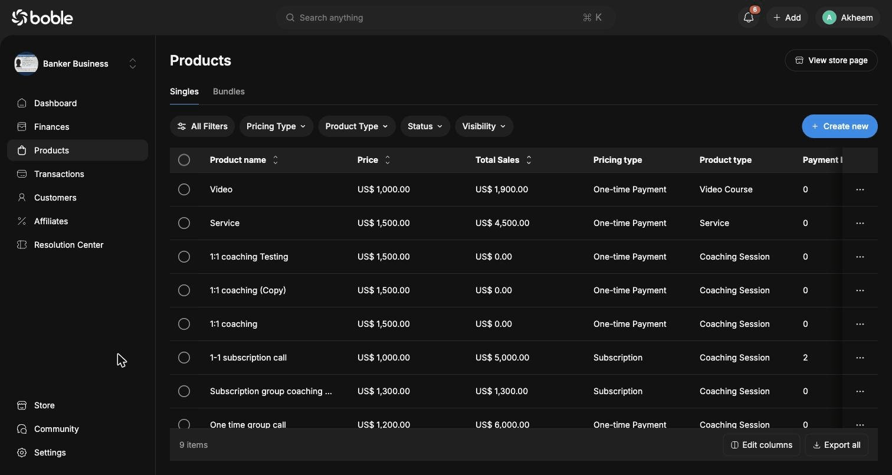Open the notifications bell

pyautogui.click(x=749, y=18)
